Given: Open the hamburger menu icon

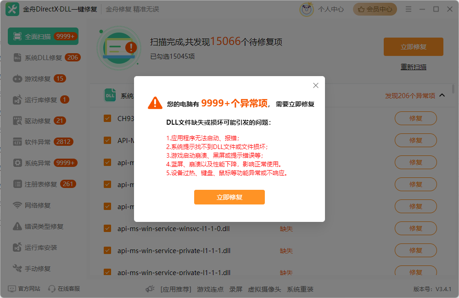Looking at the screenshot, I should 409,9.
